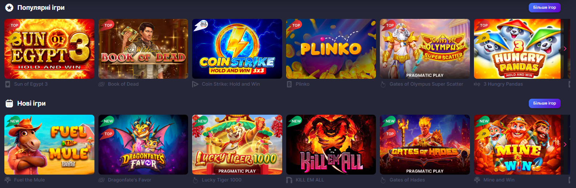The height and width of the screenshot is (188, 576).
Task: Expand new games row with right arrow
Action: click(x=565, y=144)
